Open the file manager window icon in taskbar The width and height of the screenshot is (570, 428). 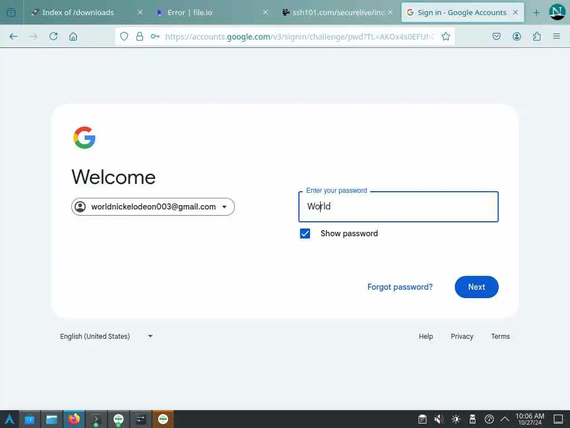pos(52,419)
